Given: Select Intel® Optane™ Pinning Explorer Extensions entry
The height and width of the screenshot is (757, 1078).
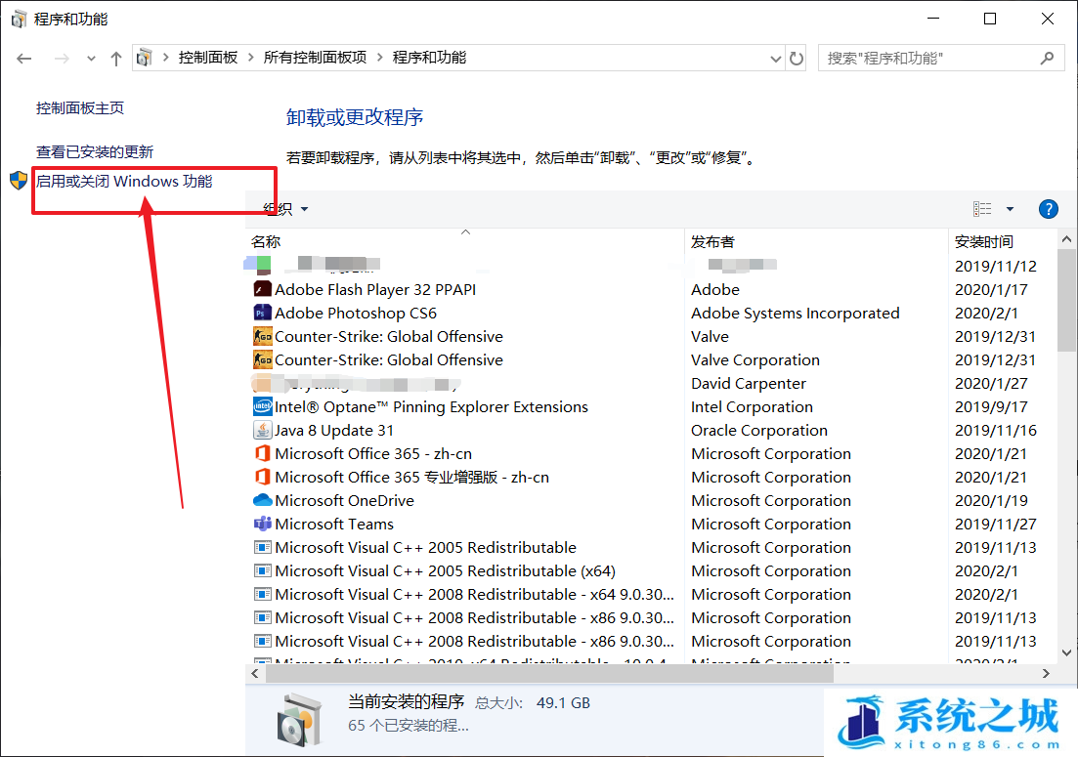Looking at the screenshot, I should point(432,406).
